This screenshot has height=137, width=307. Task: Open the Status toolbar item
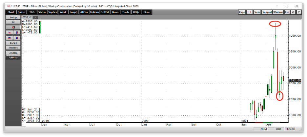click(x=42, y=12)
